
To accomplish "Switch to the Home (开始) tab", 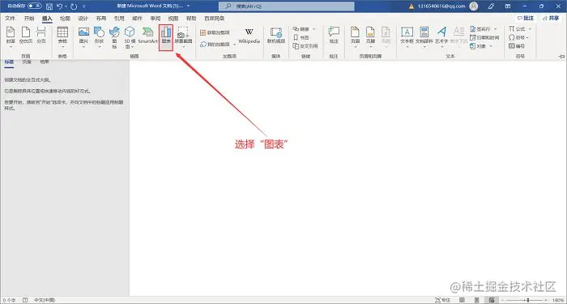I will pos(29,18).
